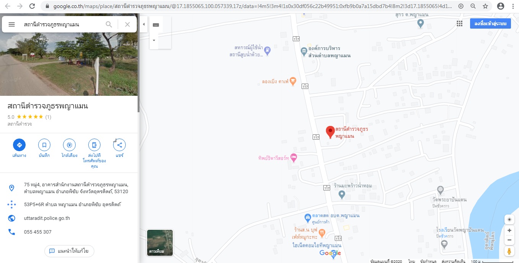Click the search magnifier icon

coord(109,24)
